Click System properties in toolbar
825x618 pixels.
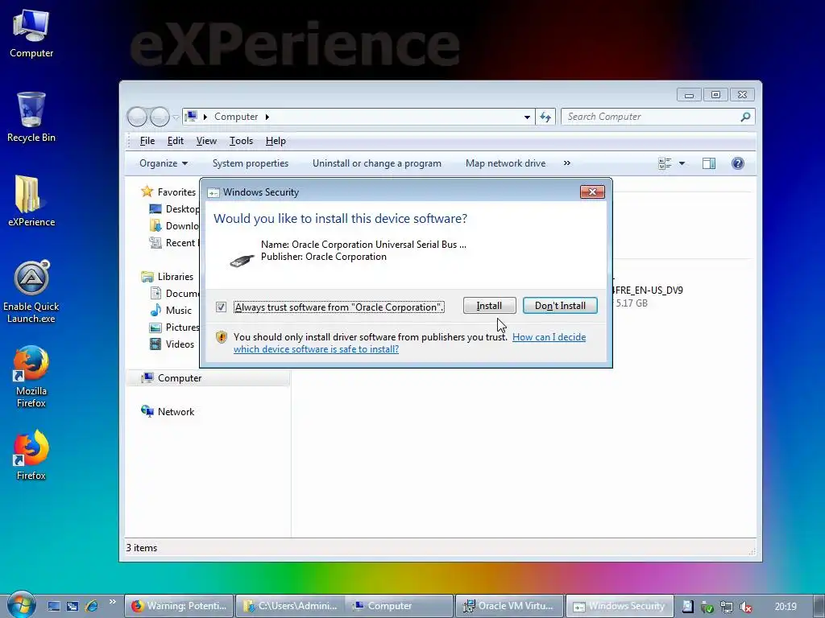click(x=251, y=163)
